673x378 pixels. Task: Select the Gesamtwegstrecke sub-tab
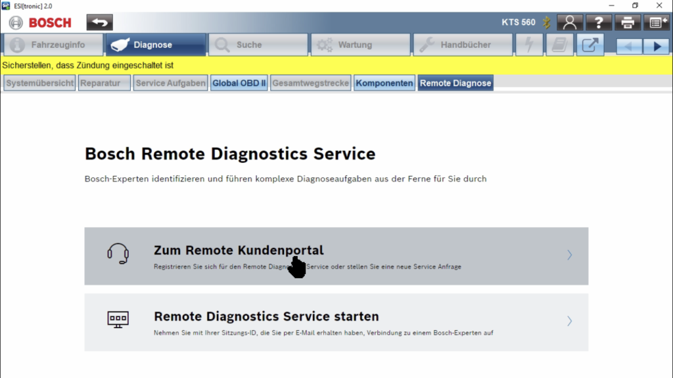[x=311, y=83]
